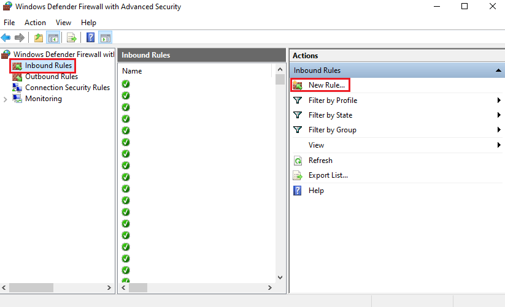Open Filter by Profile submenu arrow
The image size is (505, 307).
click(499, 100)
